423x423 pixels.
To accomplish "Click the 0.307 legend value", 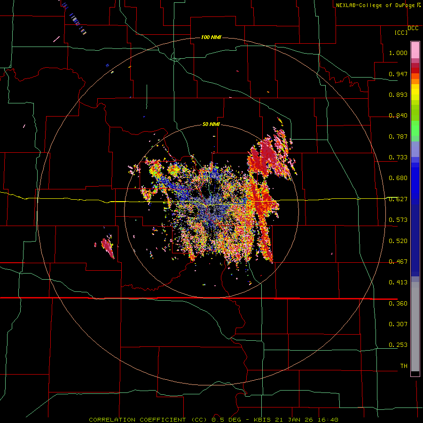I will point(398,324).
